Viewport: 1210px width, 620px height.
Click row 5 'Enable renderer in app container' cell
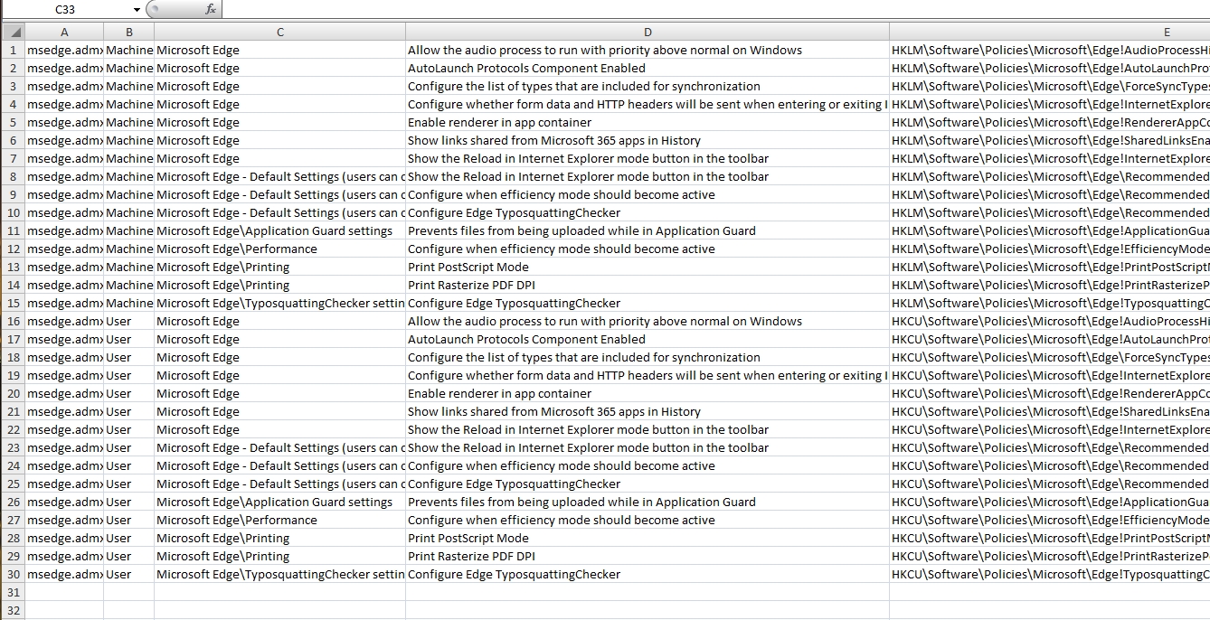coord(648,122)
